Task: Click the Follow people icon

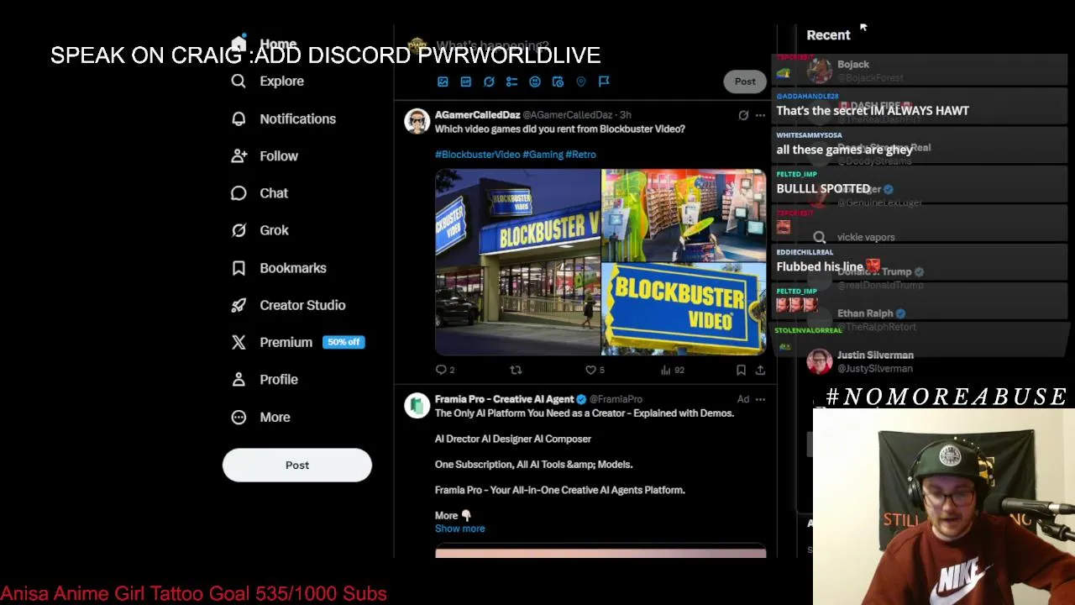Action: point(239,155)
